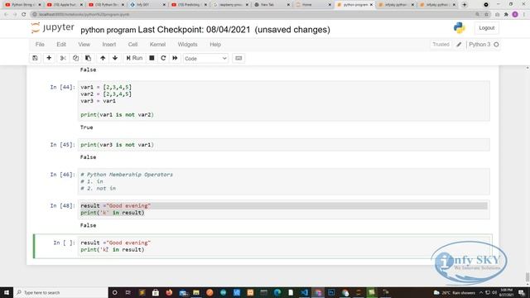The width and height of the screenshot is (530, 298).
Task: Click the Windows search box
Action: (60, 292)
